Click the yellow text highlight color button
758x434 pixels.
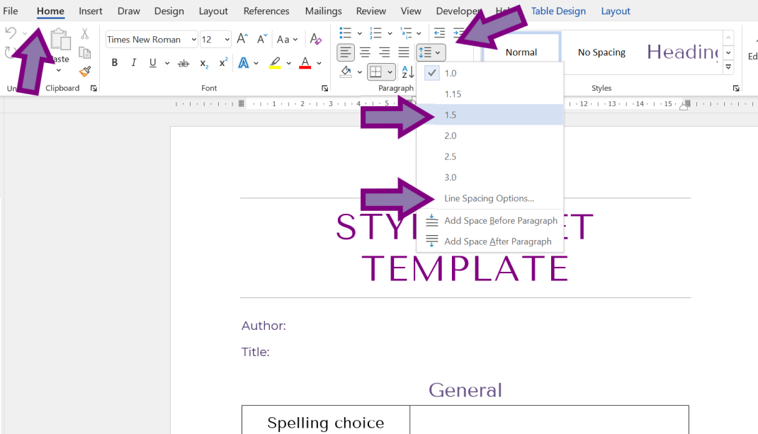point(275,64)
